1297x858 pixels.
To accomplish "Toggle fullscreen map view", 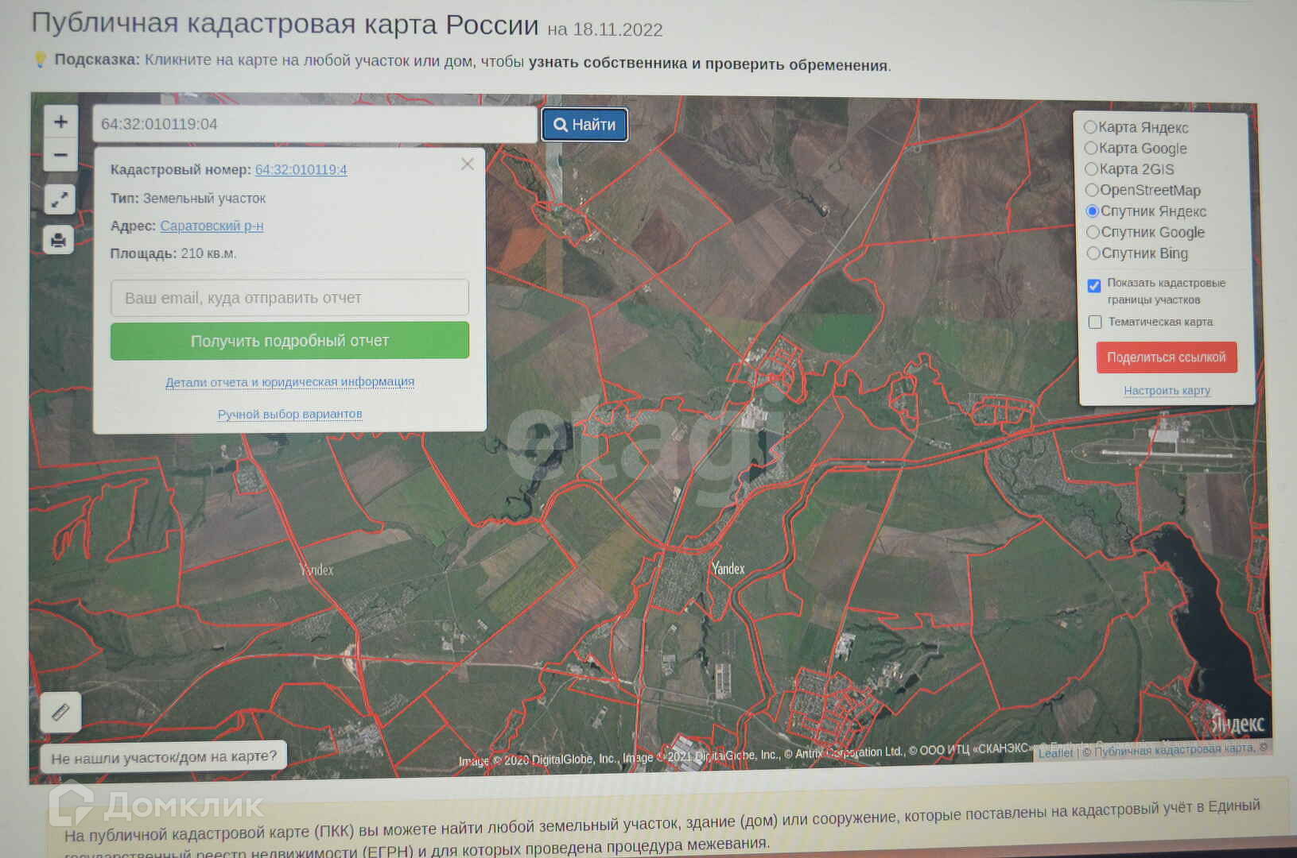I will tap(59, 199).
